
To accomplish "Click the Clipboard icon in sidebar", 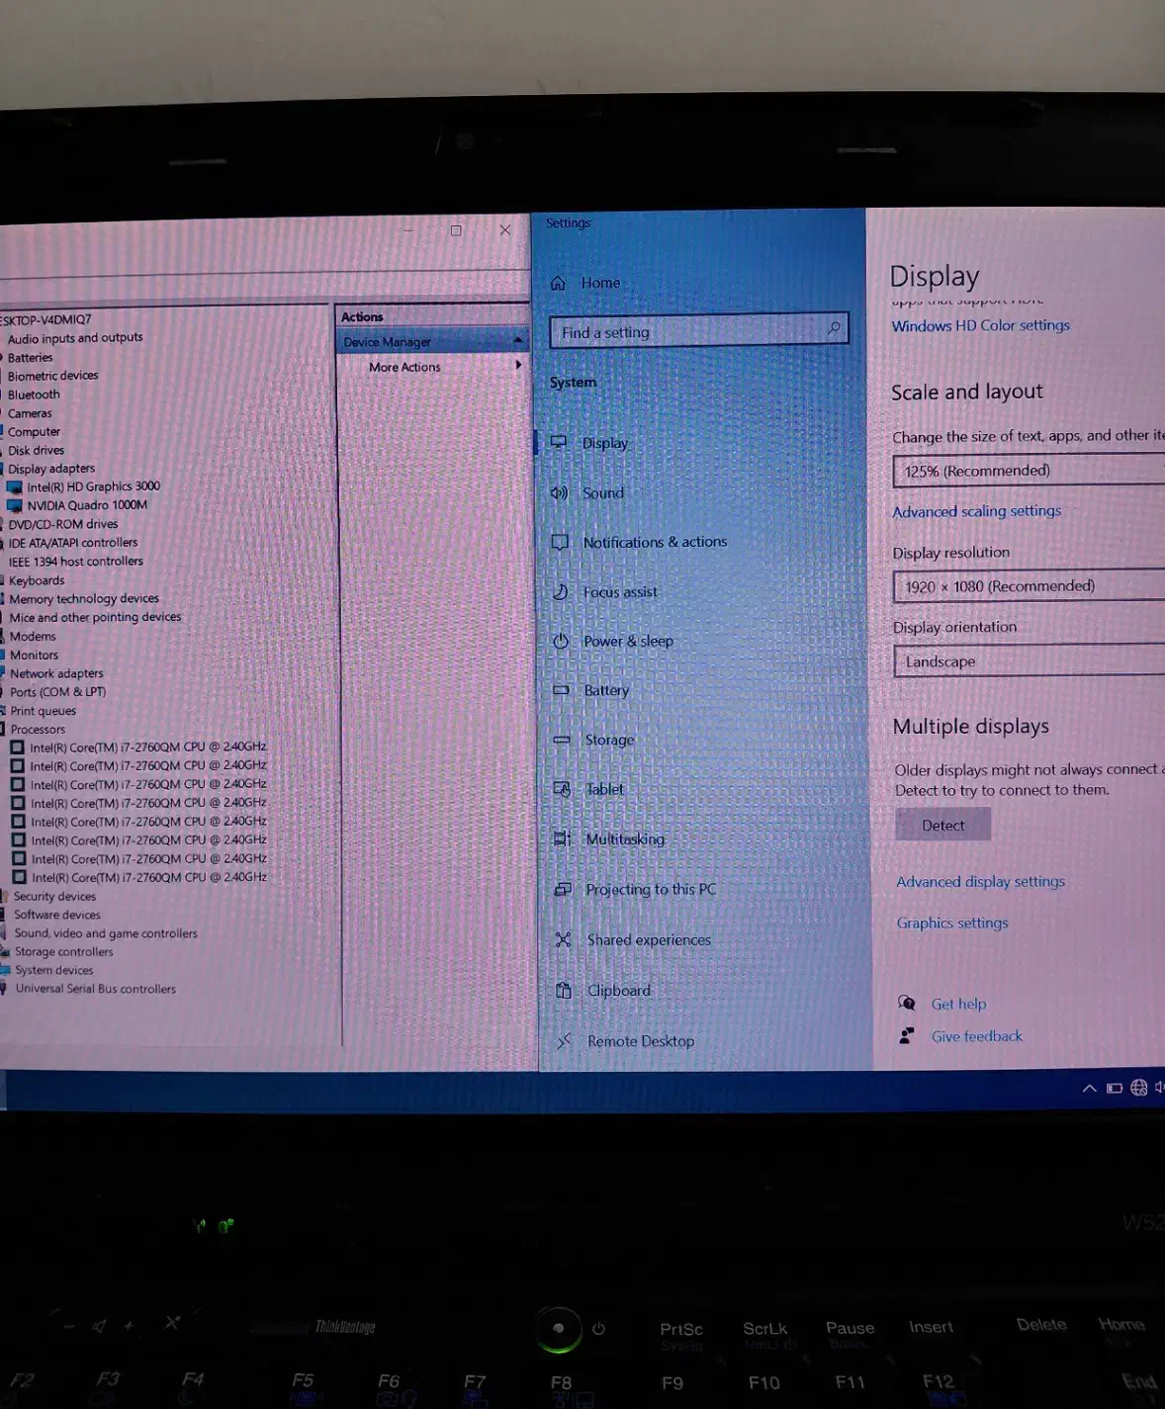I will (564, 991).
